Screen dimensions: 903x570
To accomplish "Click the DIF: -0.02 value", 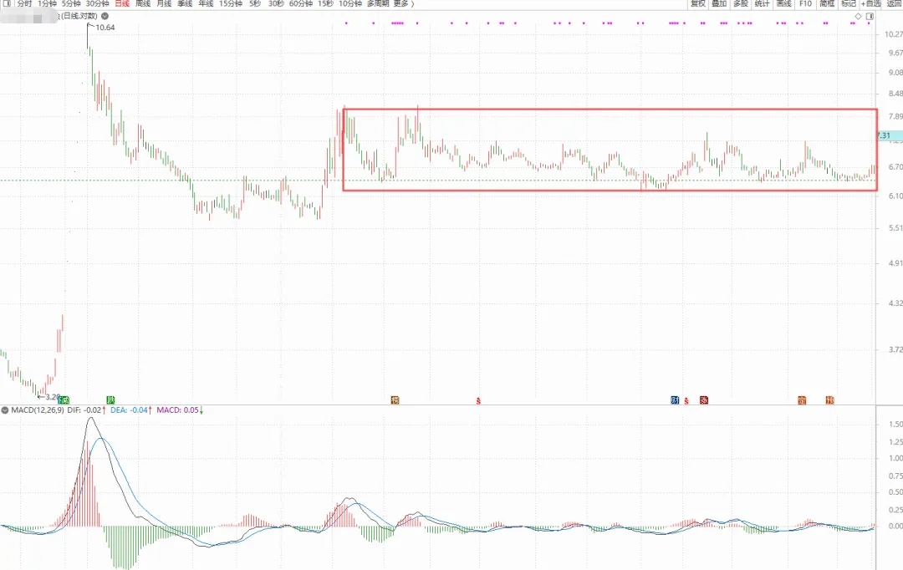I will tap(84, 410).
